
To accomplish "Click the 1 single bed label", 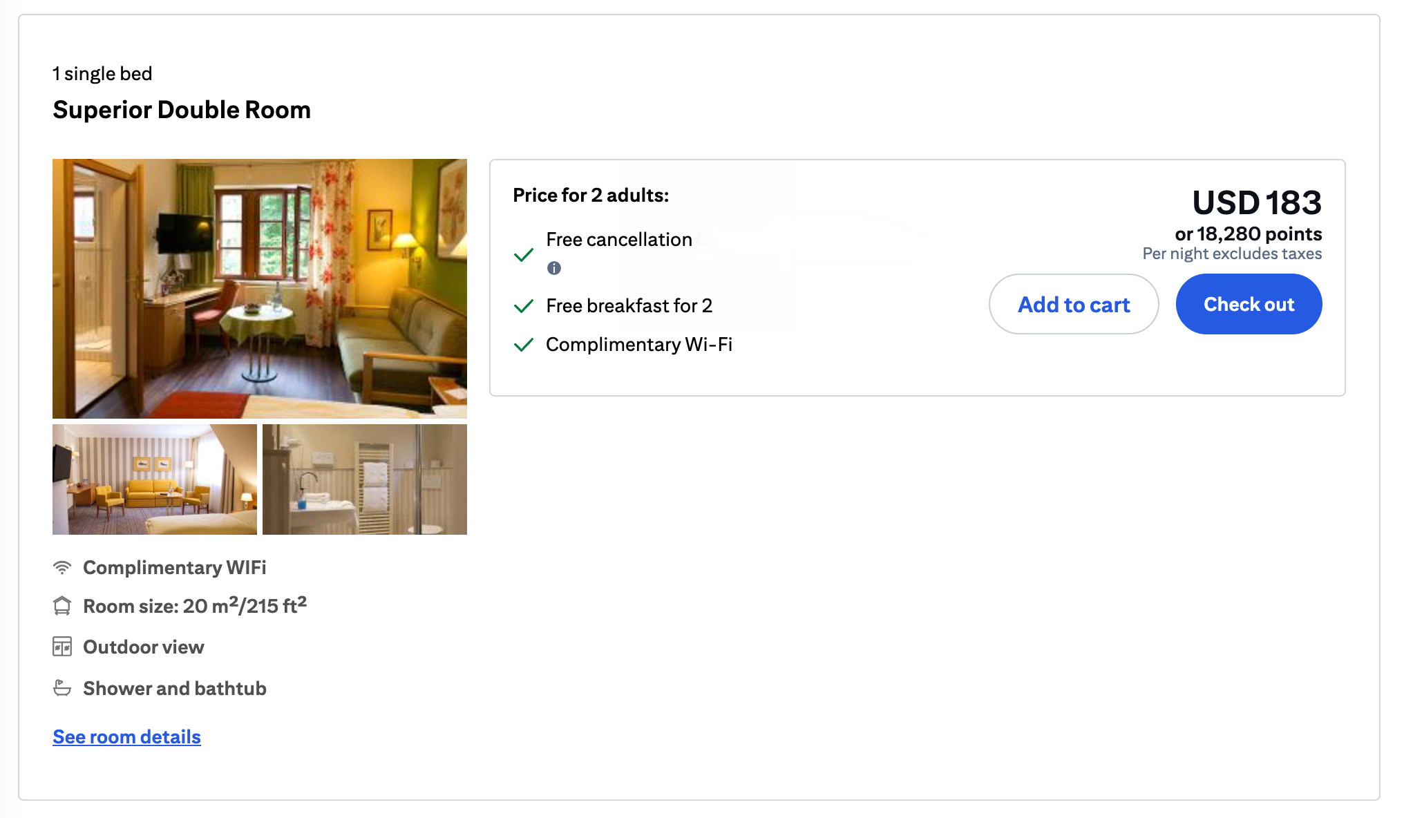I will pyautogui.click(x=102, y=73).
